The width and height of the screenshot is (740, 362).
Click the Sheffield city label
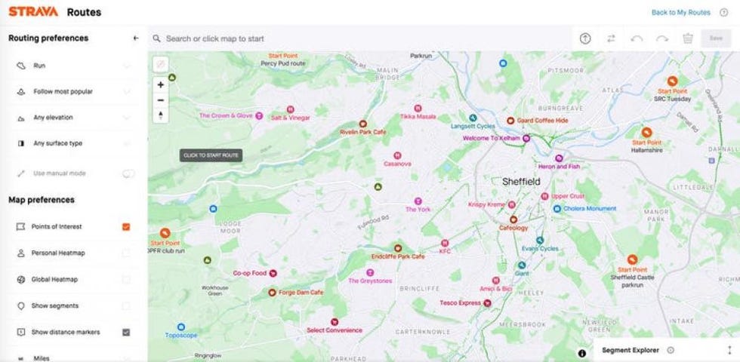521,182
